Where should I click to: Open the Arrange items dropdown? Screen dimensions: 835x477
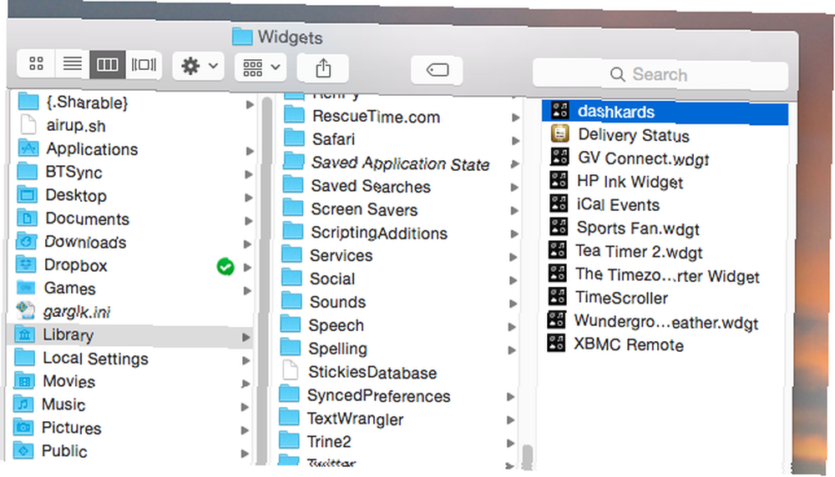(261, 68)
